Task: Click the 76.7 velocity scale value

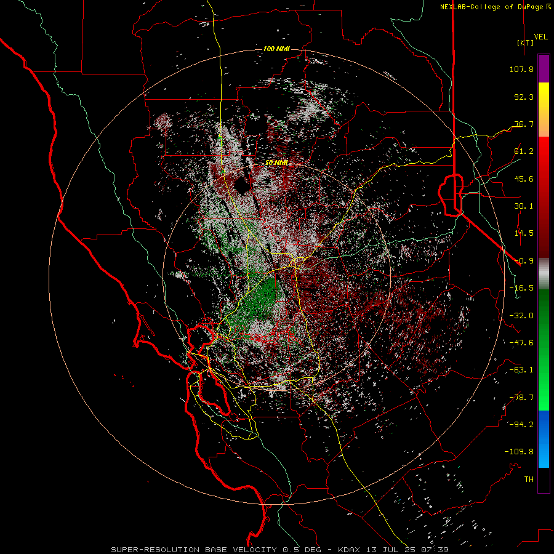Action: 524,124
